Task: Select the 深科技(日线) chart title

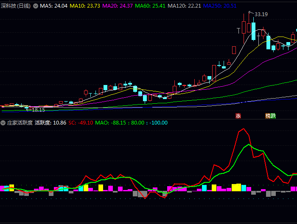Action: coord(16,6)
